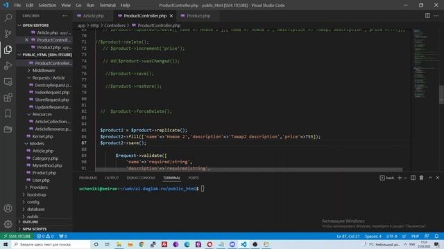Close ProductController in Open Editors
Image resolution: width=444 pixels, height=249 pixels.
26,40
